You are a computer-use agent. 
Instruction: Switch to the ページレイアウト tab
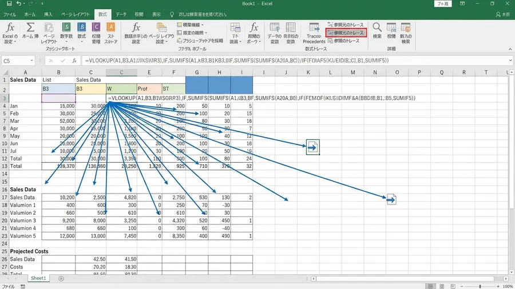coord(75,14)
